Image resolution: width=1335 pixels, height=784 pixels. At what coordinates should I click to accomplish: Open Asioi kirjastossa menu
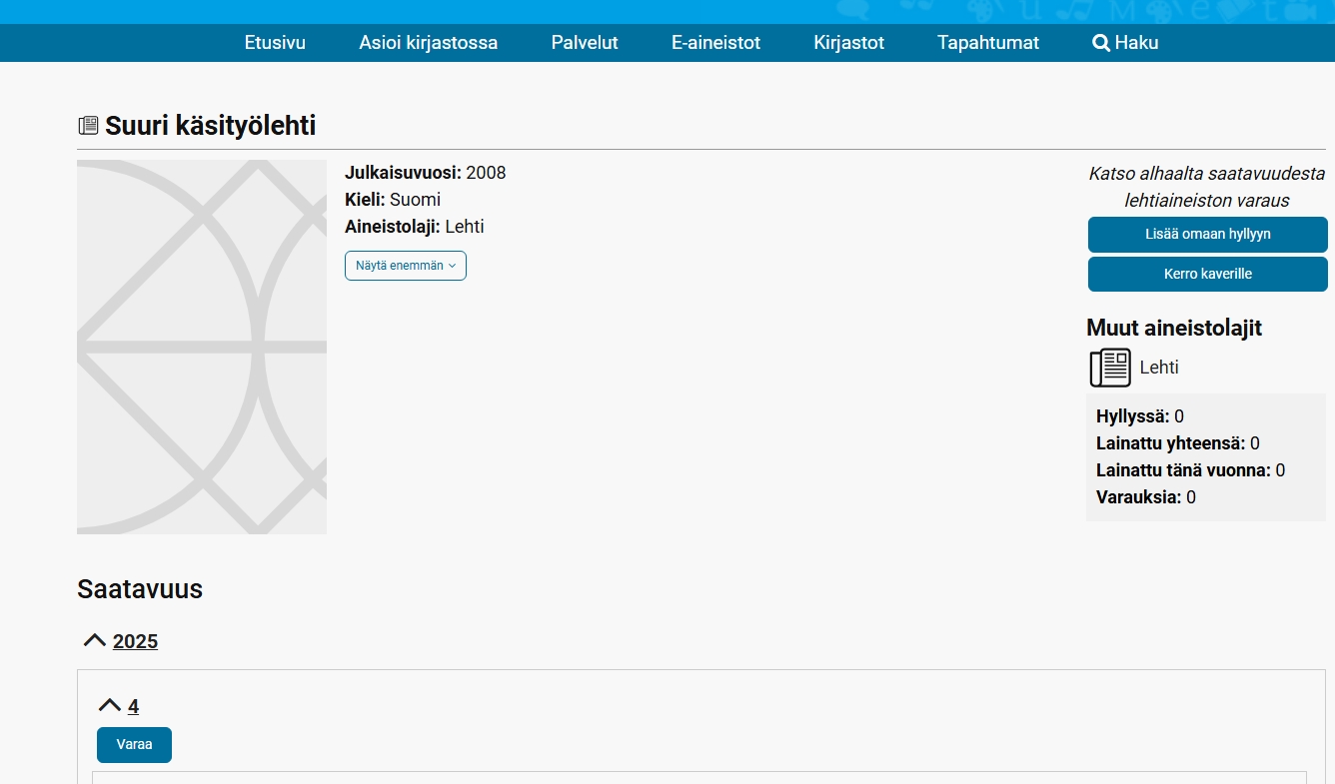click(x=429, y=43)
